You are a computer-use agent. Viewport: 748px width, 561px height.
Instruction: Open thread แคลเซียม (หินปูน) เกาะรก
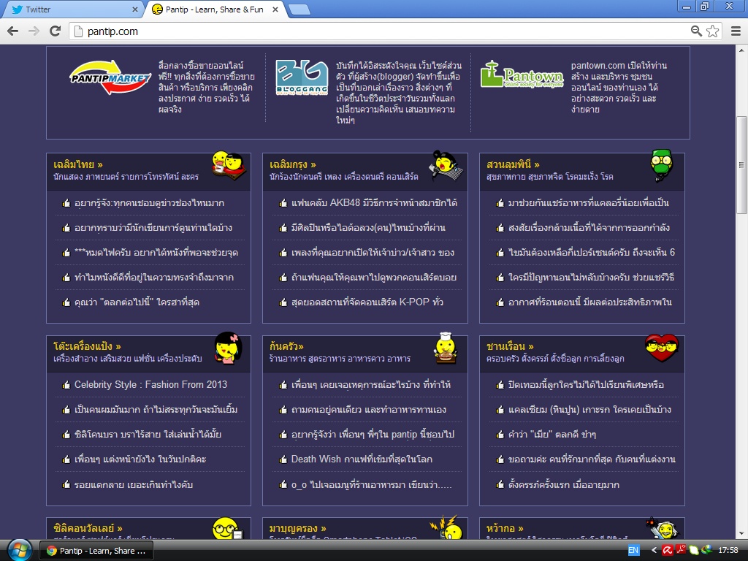coord(589,409)
